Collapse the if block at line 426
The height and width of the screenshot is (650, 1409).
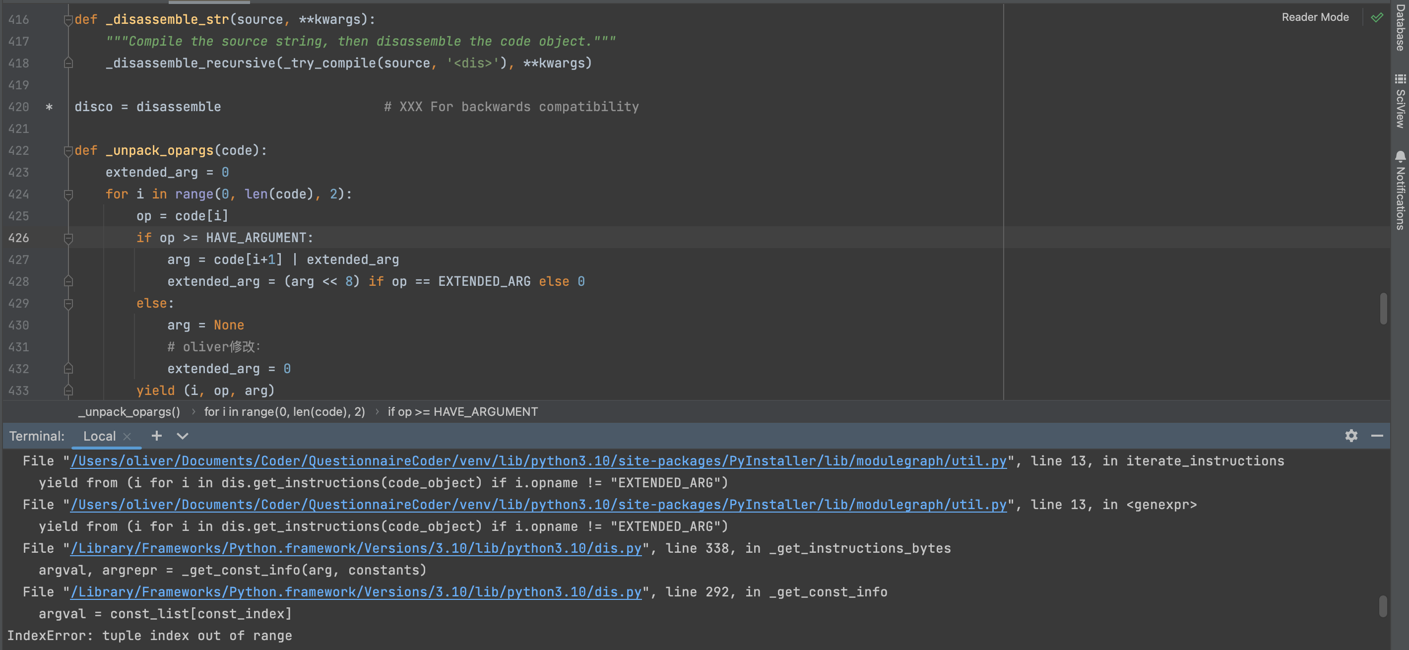[68, 238]
